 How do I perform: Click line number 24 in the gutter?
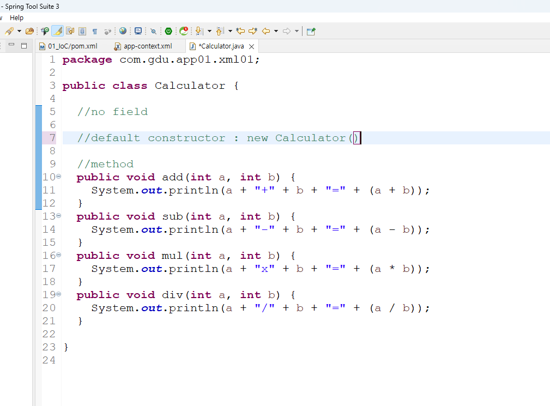49,360
